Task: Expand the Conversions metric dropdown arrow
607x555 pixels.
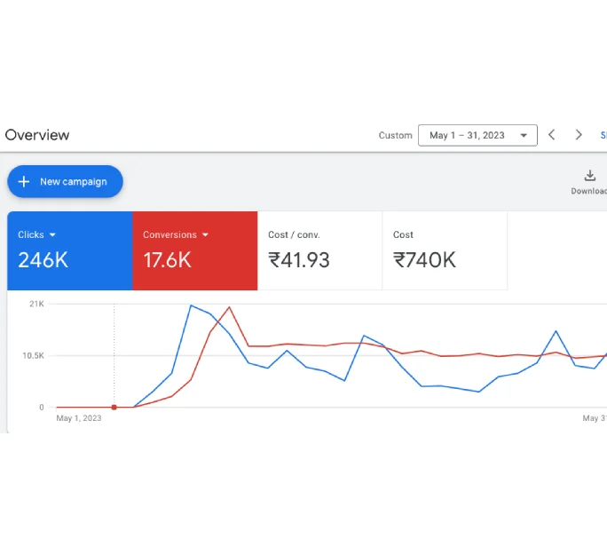Action: 205,234
